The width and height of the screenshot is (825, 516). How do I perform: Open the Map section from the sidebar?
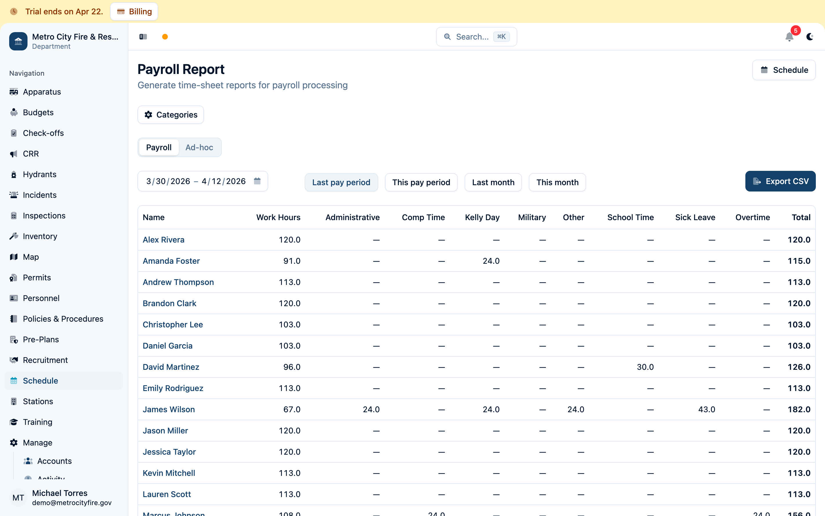click(31, 257)
